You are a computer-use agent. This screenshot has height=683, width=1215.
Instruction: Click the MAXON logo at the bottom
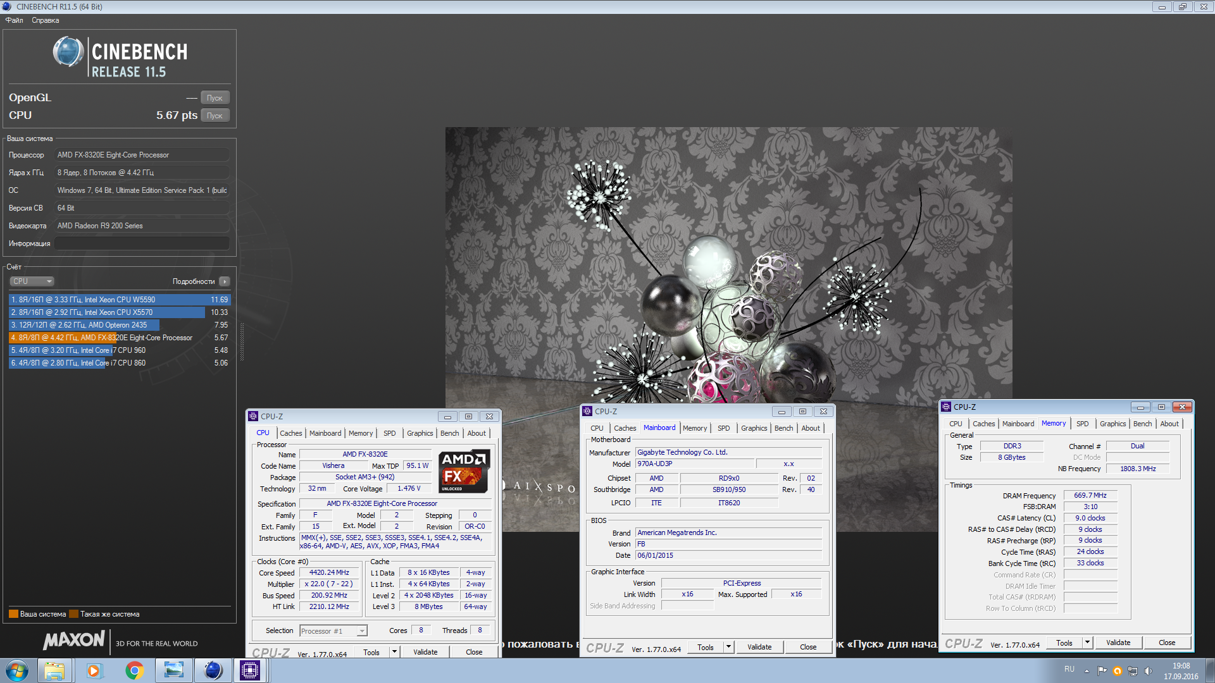coord(74,640)
